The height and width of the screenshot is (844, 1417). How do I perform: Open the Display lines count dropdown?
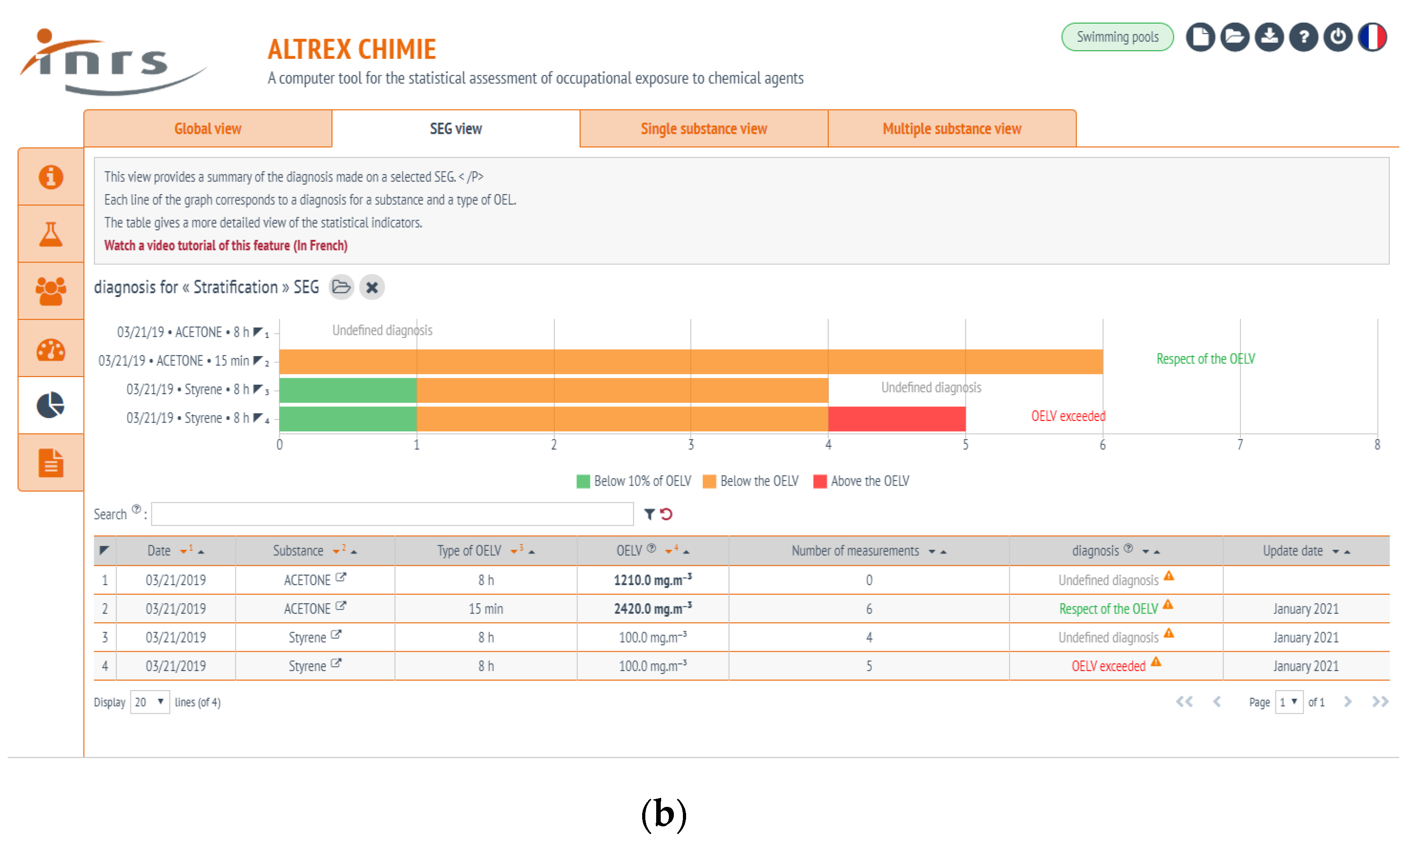point(149,702)
